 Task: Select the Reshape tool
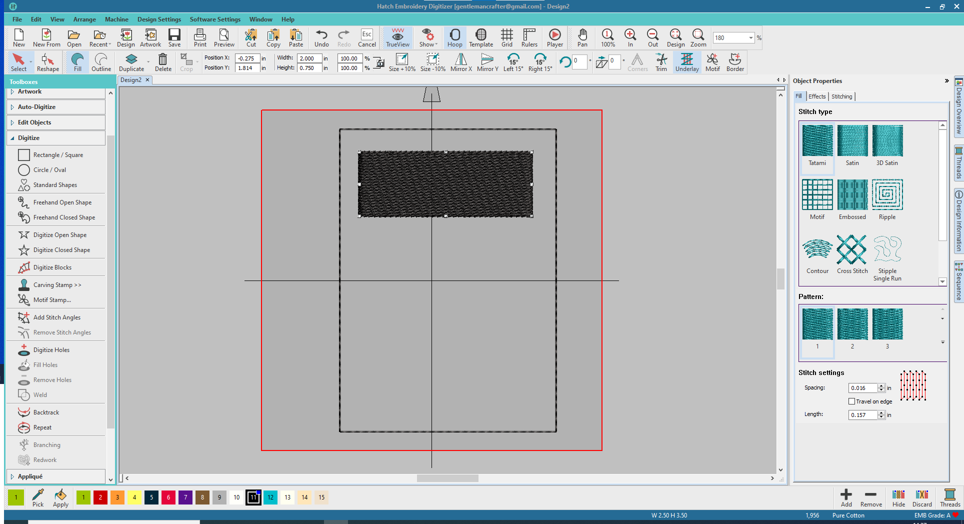(x=47, y=62)
